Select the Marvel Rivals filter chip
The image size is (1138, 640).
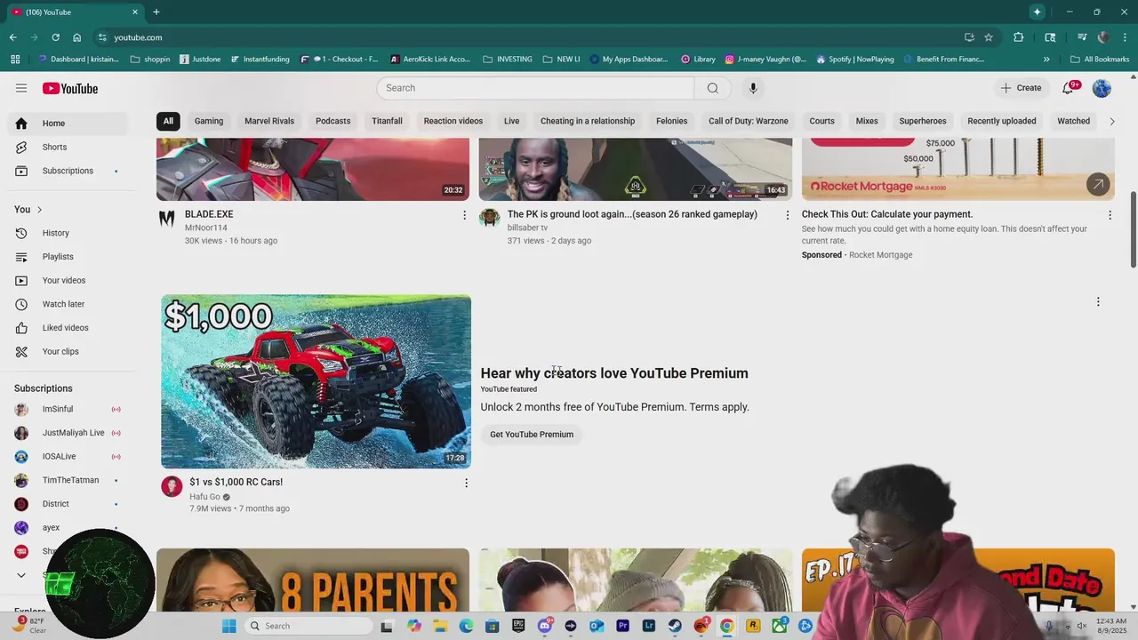(x=269, y=121)
